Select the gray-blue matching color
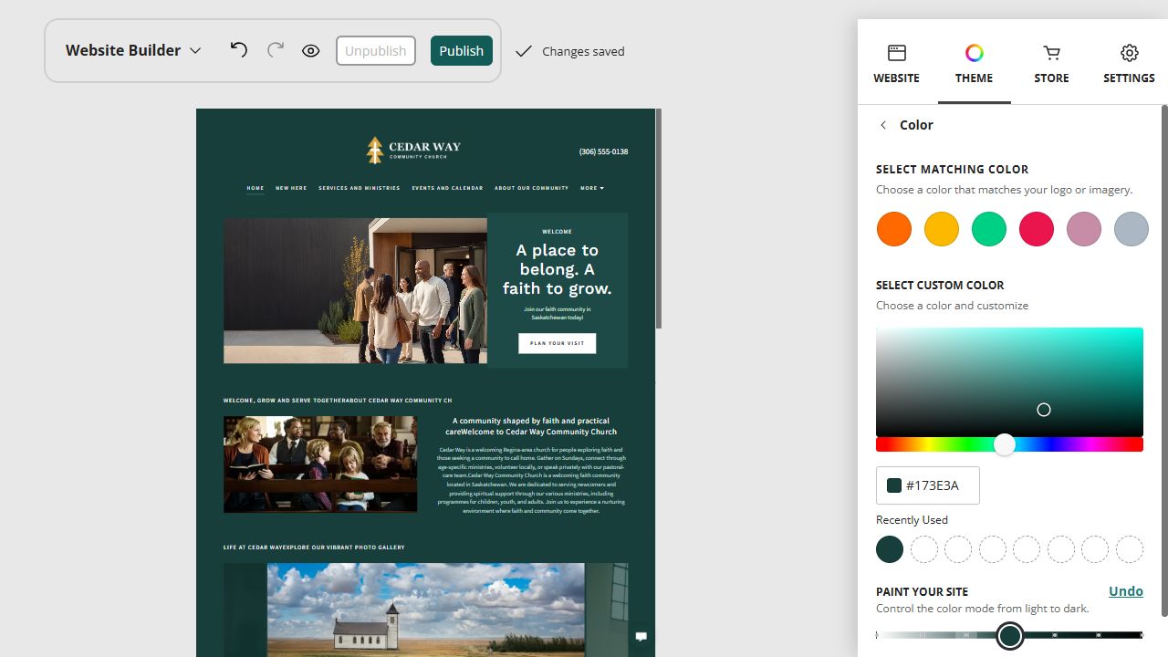 point(1131,229)
